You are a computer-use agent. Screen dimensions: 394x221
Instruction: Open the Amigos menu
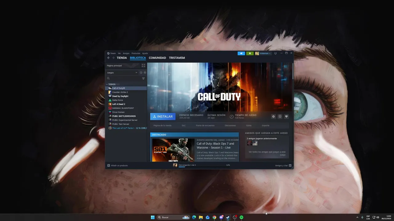click(126, 53)
